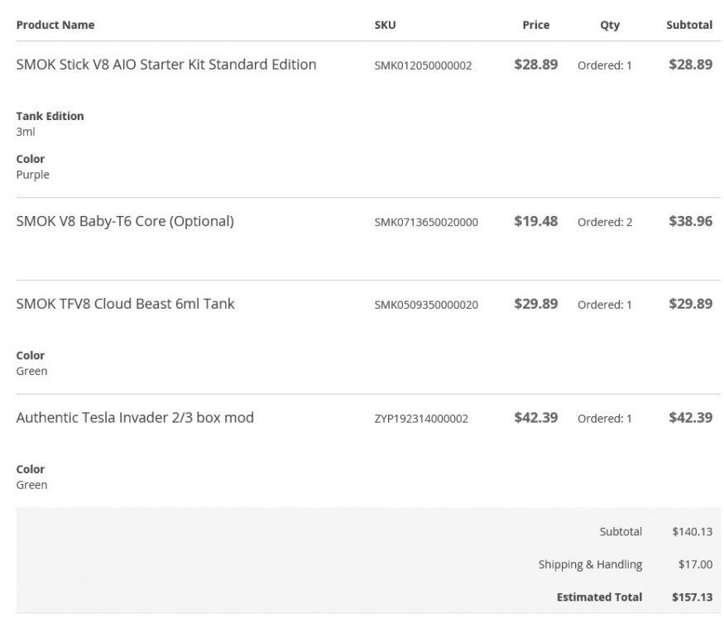Click the $42.39 unit price of Tesla Invader

[536, 418]
